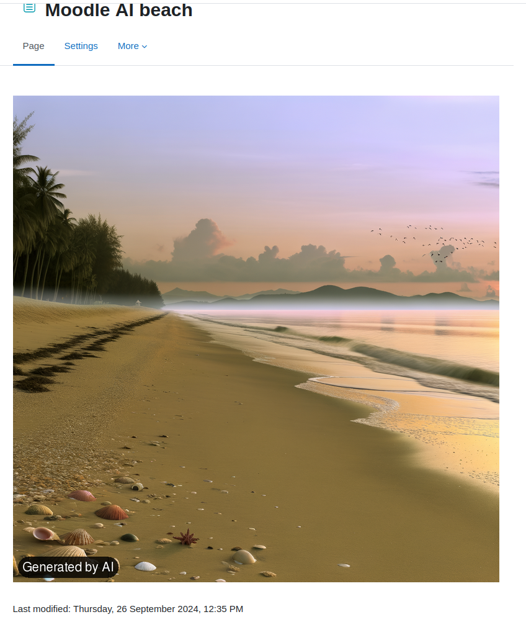Click the chevron arrow next to More

pos(145,47)
